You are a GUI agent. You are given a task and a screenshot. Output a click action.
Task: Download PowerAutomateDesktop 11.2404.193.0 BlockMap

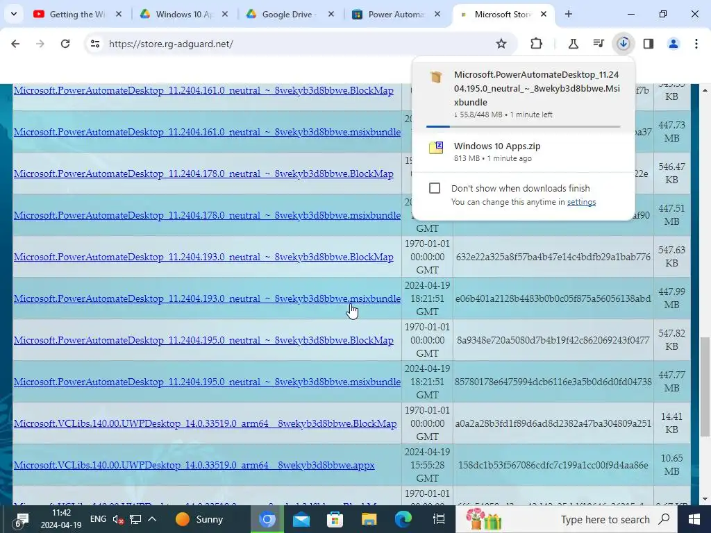pyautogui.click(x=203, y=257)
